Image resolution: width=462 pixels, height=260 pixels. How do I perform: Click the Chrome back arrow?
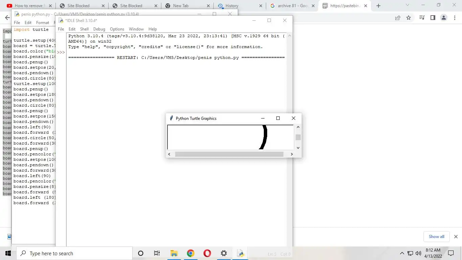click(7, 18)
